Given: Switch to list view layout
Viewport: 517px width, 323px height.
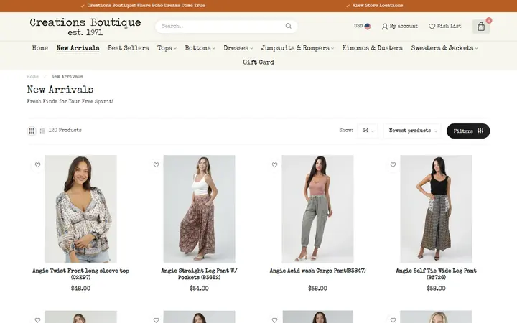Looking at the screenshot, I should pos(42,131).
